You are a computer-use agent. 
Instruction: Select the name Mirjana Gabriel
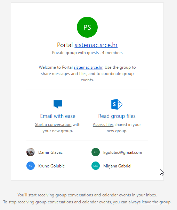pos(117,166)
